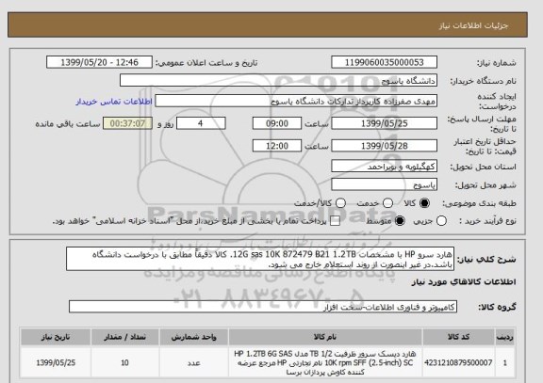This screenshot has height=383, width=543.
Task: Click the شماره نیاز field 1199060035000053
Action: [384, 62]
